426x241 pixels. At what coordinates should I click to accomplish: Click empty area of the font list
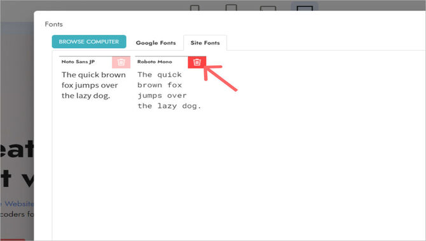click(239, 168)
